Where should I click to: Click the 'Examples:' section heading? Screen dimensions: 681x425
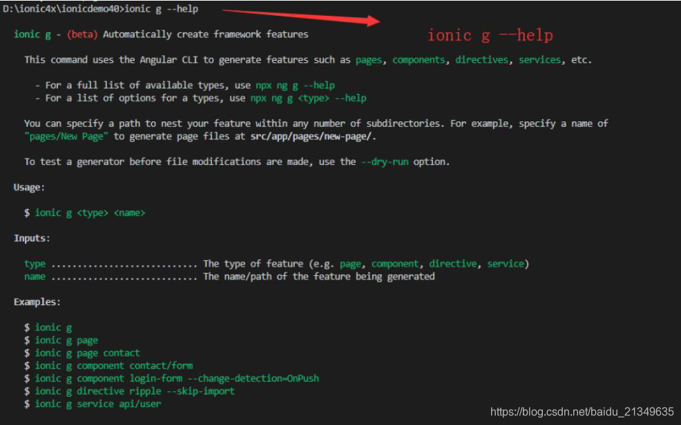[x=37, y=302]
